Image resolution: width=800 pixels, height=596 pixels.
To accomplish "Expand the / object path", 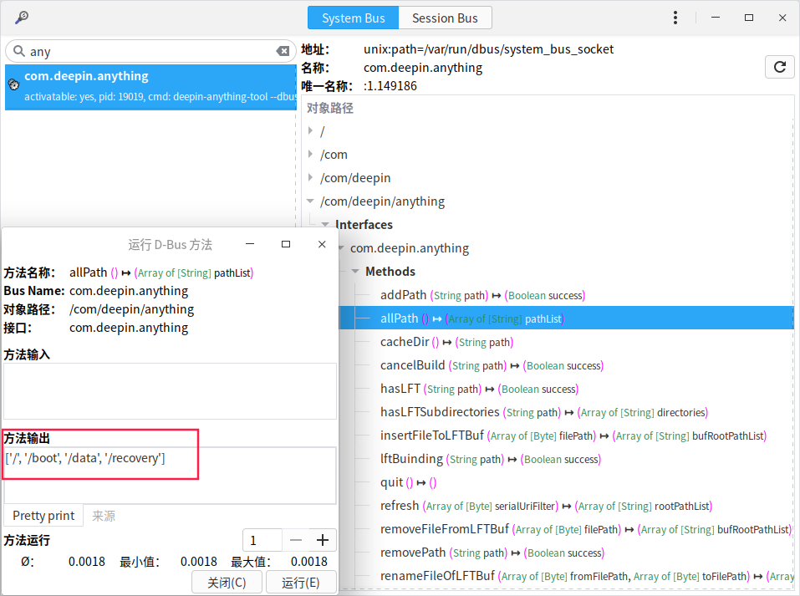I will (311, 130).
